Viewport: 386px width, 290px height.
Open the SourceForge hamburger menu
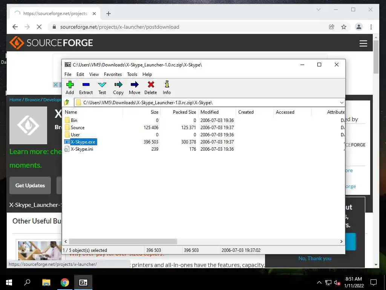click(x=363, y=43)
